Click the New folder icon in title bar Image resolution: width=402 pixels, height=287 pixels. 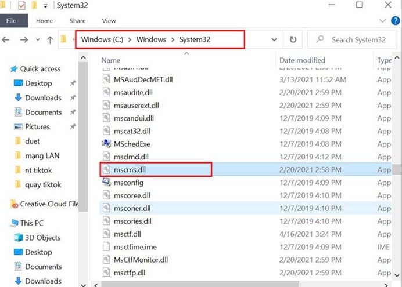pyautogui.click(x=34, y=5)
